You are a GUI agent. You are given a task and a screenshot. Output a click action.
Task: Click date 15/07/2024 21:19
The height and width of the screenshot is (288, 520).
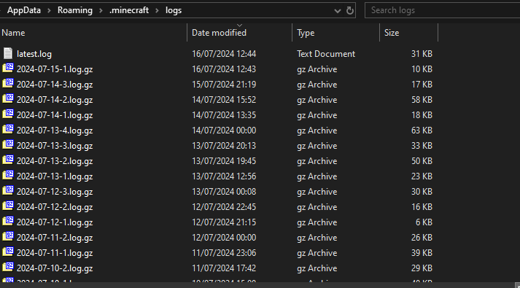pos(224,85)
